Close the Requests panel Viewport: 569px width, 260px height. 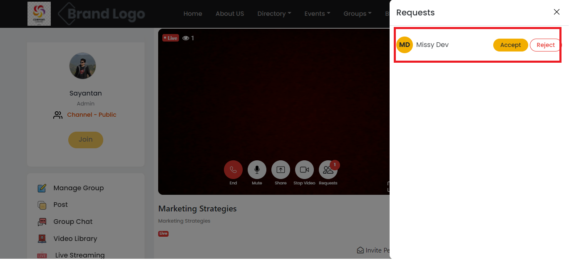pos(557,12)
